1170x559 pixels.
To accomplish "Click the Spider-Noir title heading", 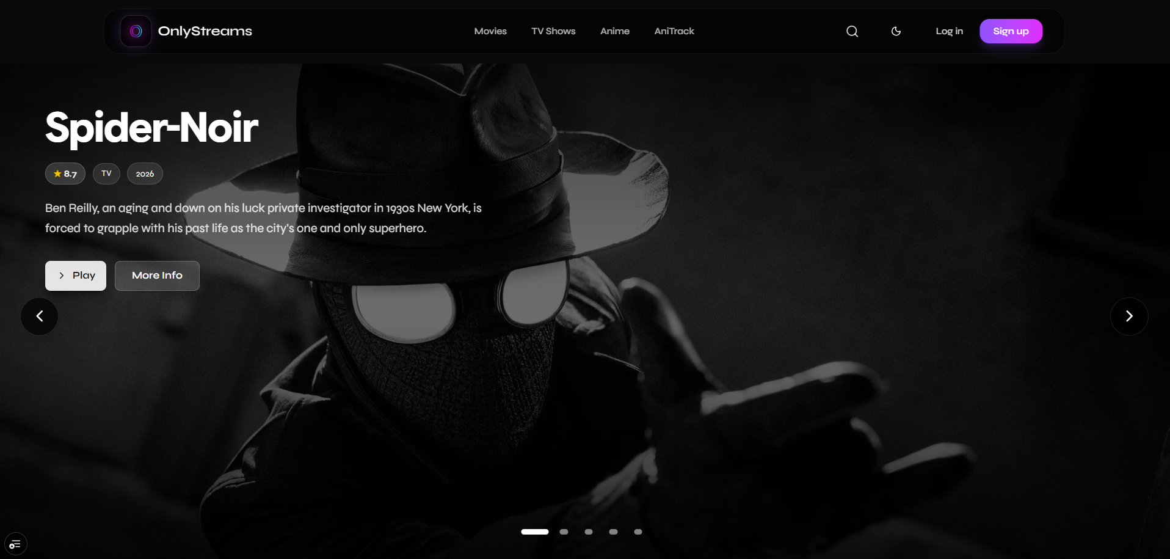I will click(151, 128).
